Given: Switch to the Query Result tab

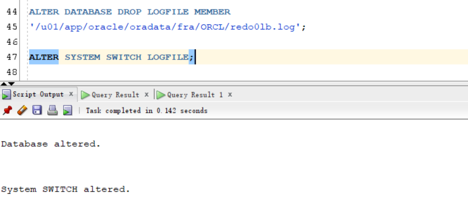Looking at the screenshot, I should [x=115, y=95].
